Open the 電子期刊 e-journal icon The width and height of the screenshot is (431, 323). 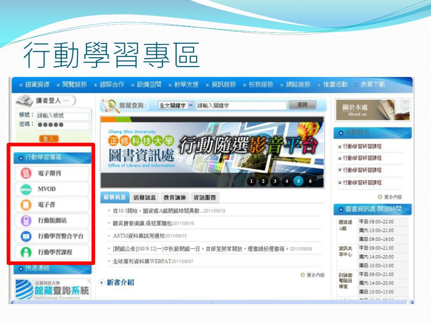(26, 173)
